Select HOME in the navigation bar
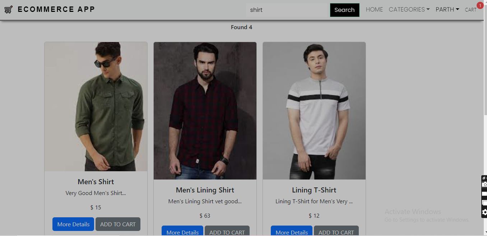Screen dimensions: 487x236 pyautogui.click(x=374, y=9)
